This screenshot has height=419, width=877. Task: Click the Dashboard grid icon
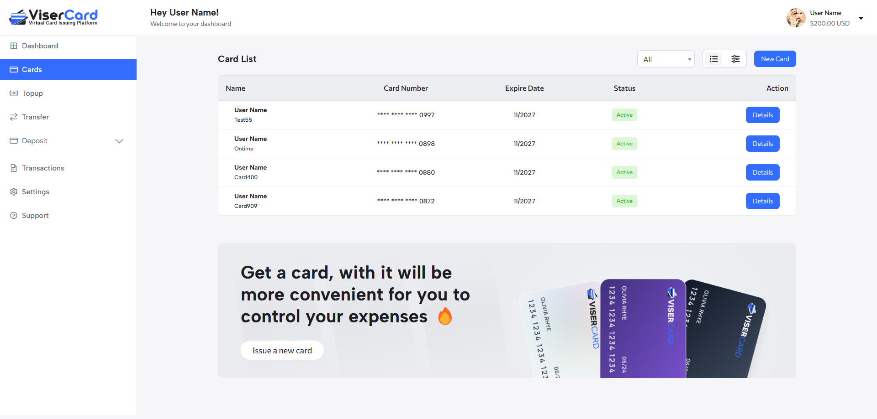point(14,46)
